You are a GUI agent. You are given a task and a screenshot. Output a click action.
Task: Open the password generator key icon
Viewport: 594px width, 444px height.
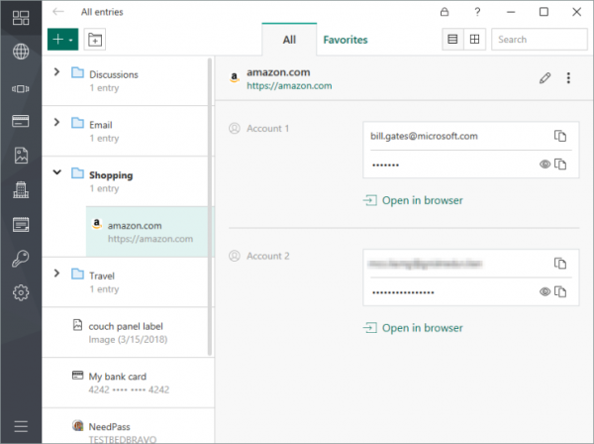point(21,260)
